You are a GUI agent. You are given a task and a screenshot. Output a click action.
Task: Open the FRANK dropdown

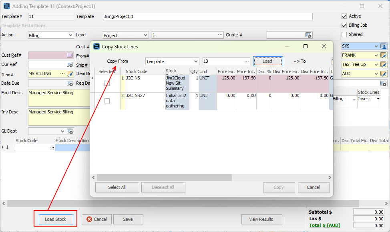(376, 56)
